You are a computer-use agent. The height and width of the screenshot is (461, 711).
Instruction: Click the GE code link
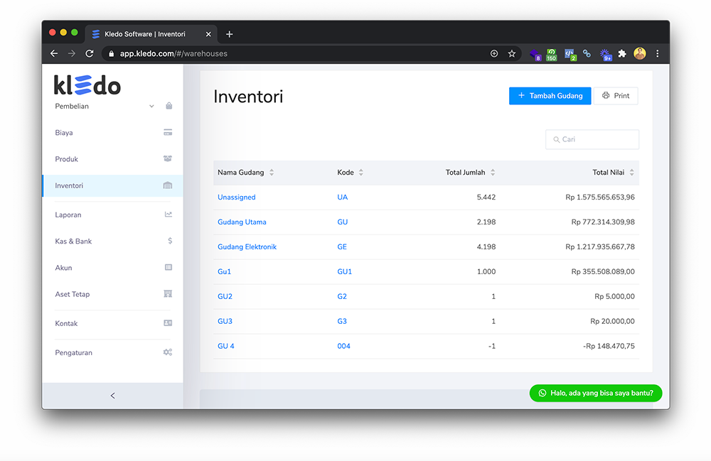[342, 246]
